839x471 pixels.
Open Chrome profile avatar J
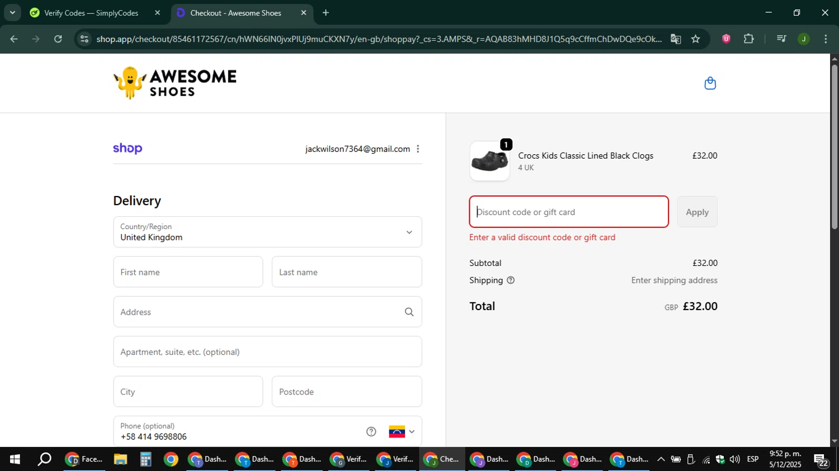pyautogui.click(x=803, y=39)
